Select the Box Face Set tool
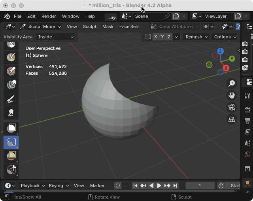This screenshot has height=201, width=253. coord(11,156)
